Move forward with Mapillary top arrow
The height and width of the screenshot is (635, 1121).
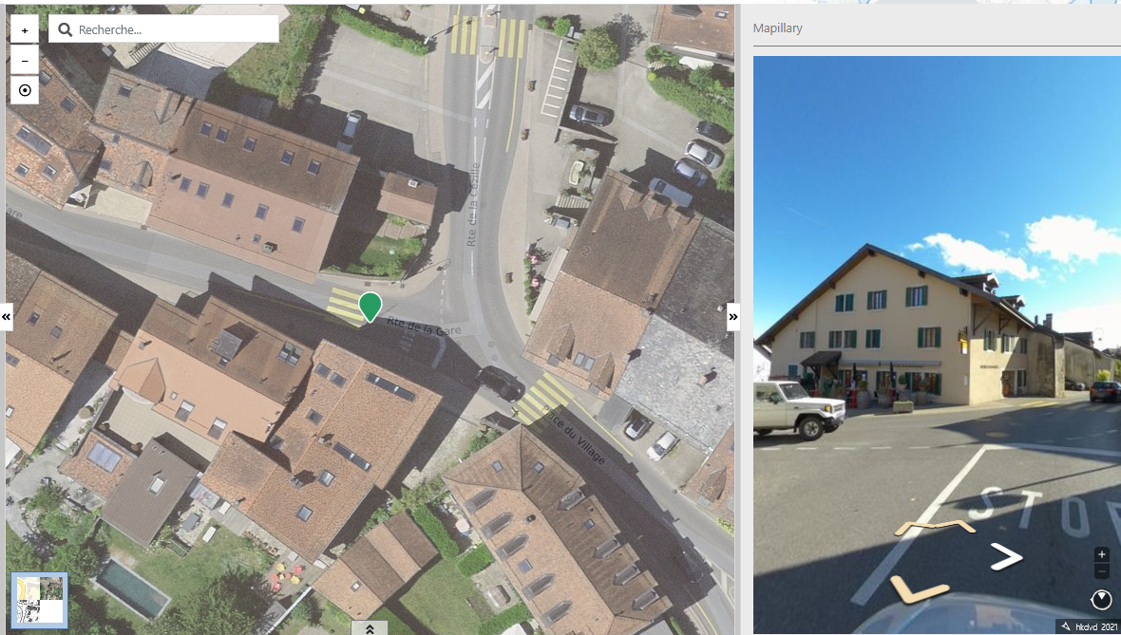pos(935,528)
